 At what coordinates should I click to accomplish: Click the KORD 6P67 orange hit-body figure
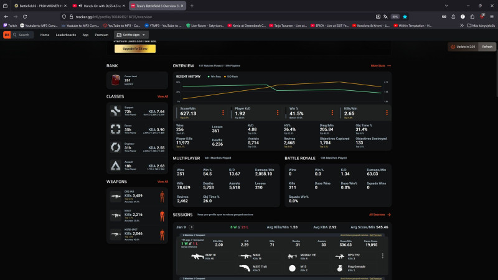(x=162, y=235)
